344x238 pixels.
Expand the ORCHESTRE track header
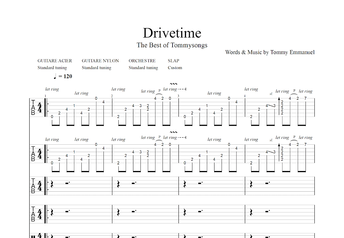(142, 61)
